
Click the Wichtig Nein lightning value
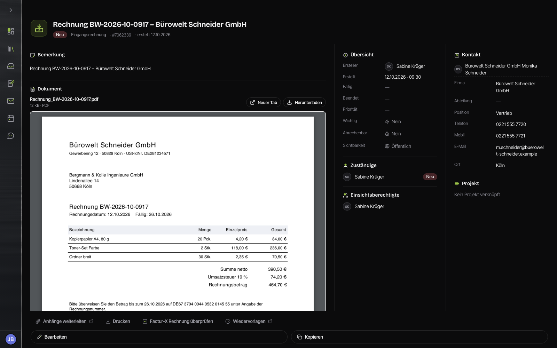point(393,122)
